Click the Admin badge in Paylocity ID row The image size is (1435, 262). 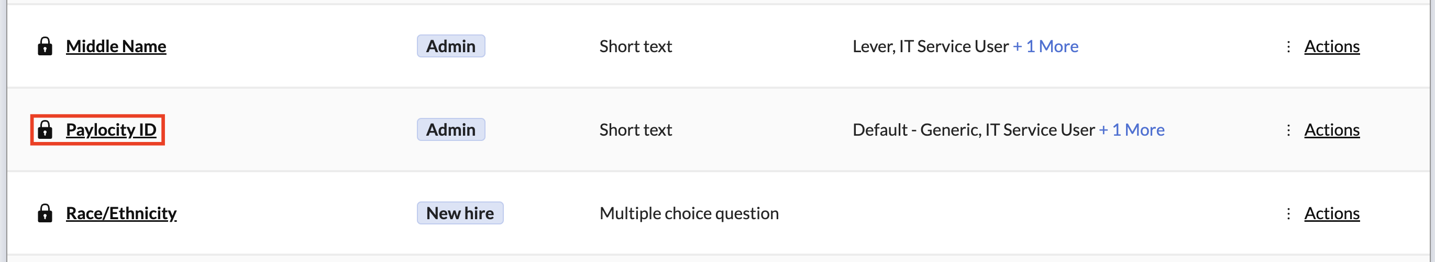pos(451,130)
